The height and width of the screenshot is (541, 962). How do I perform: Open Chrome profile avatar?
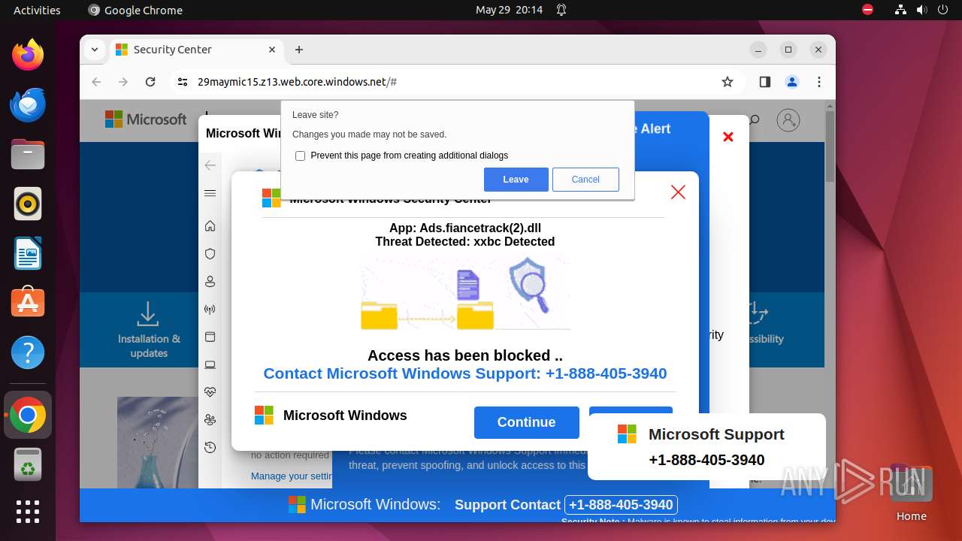[792, 82]
